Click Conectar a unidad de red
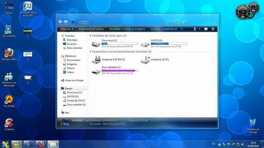 (x=164, y=29)
